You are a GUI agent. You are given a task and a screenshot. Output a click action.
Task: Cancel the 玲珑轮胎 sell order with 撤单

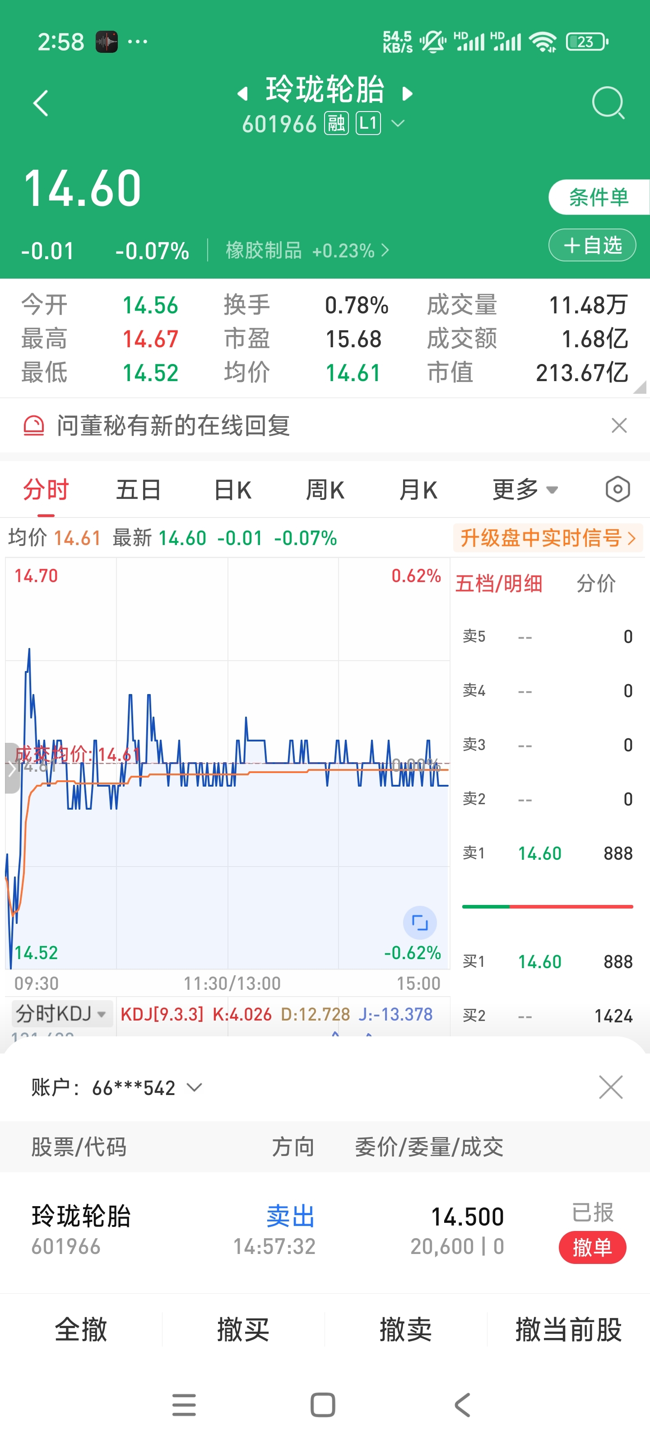pyautogui.click(x=592, y=1248)
